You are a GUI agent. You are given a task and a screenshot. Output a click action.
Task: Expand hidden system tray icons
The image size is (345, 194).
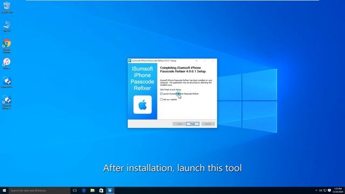click(316, 190)
